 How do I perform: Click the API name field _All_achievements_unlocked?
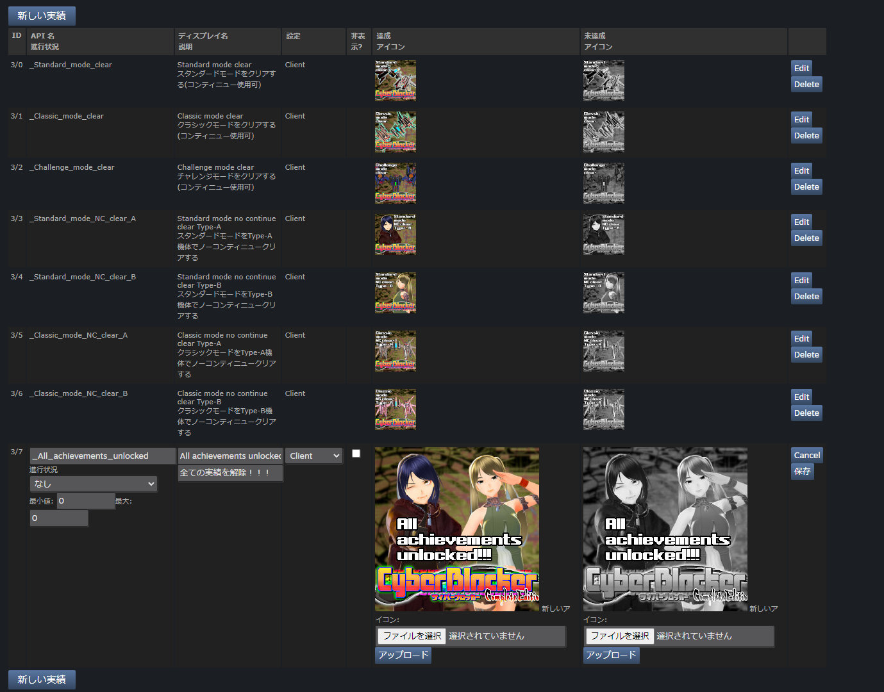[103, 456]
